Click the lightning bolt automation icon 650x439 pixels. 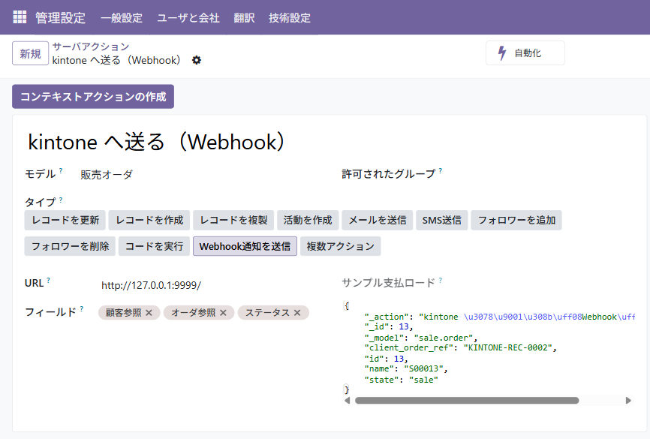[x=502, y=53]
